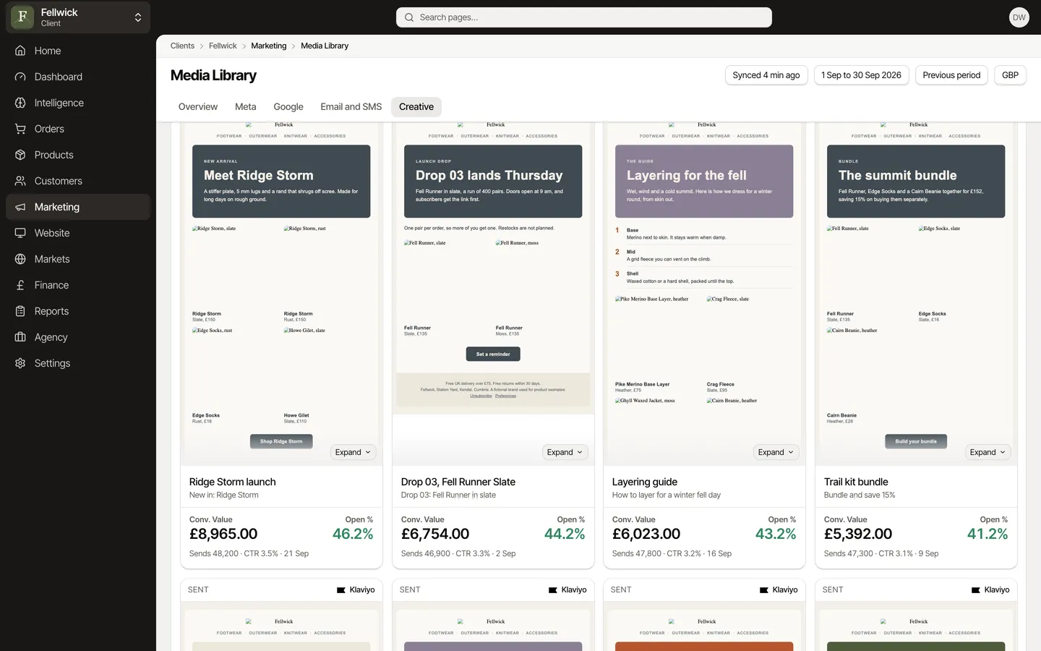
Task: Click the GBP currency button
Action: pyautogui.click(x=1011, y=75)
